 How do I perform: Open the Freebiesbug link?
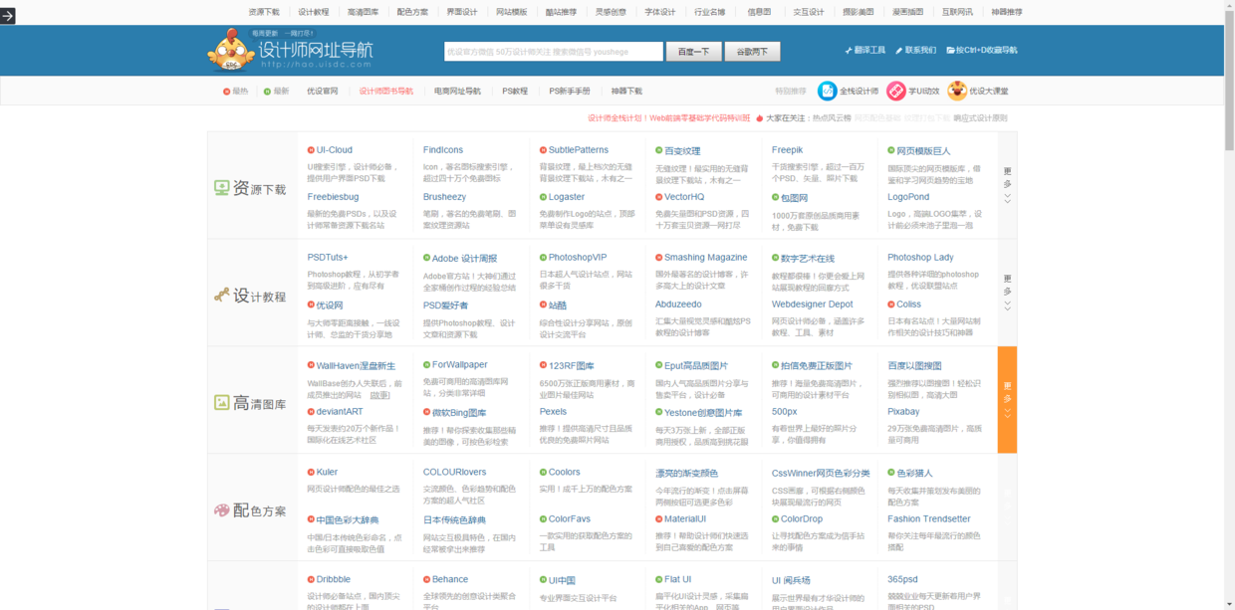pyautogui.click(x=333, y=197)
